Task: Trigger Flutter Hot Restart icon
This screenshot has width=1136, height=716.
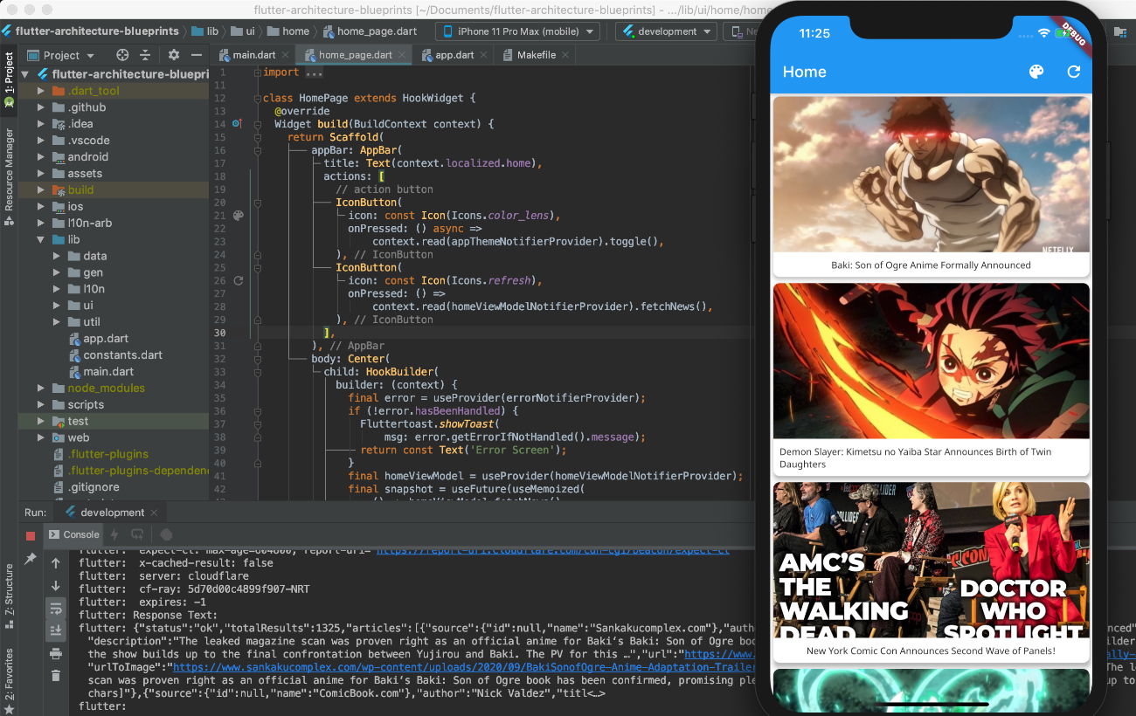Action: (137, 534)
